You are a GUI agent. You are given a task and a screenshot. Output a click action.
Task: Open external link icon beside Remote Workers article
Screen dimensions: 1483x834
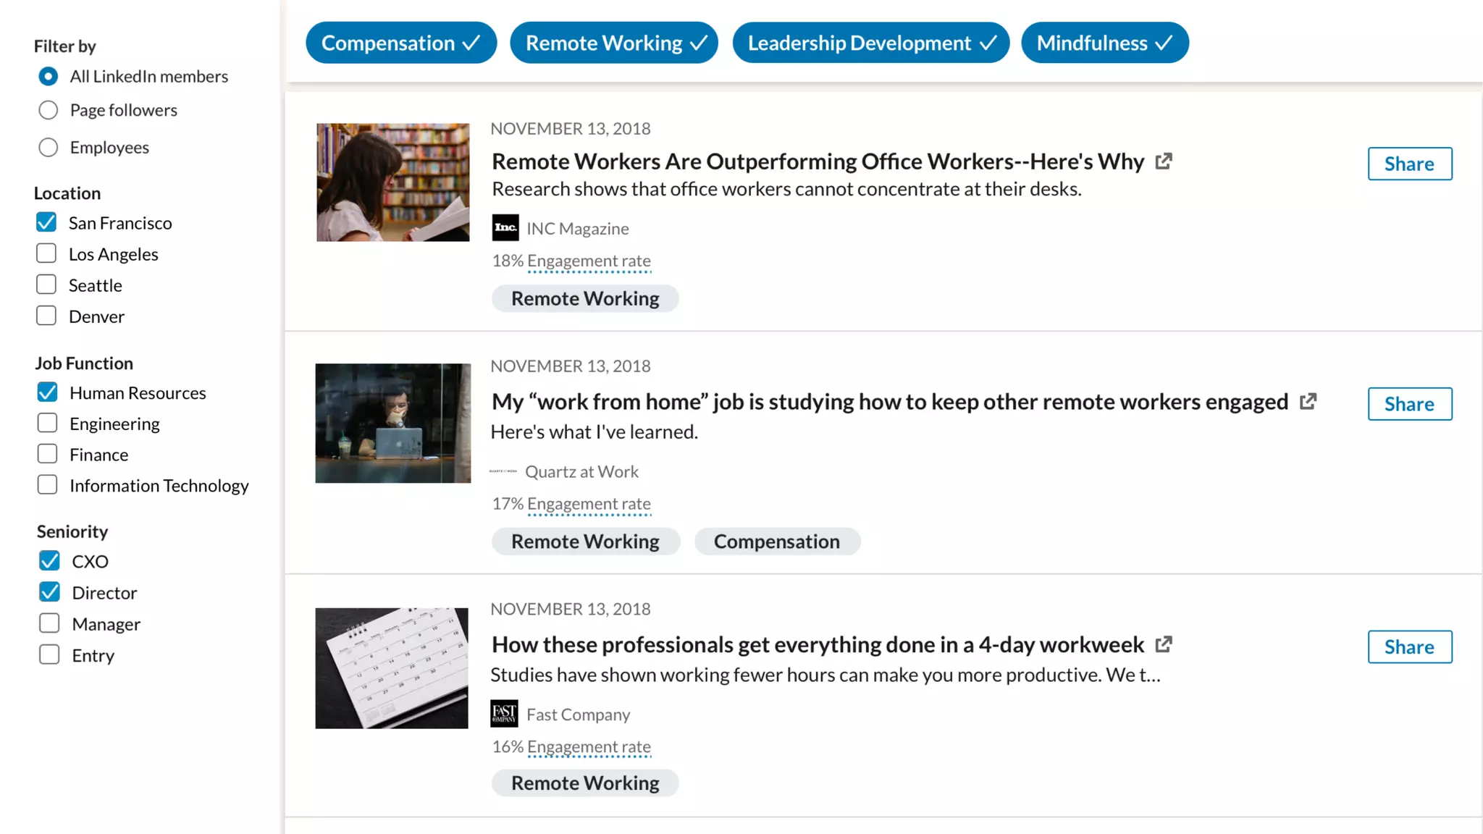(1164, 161)
